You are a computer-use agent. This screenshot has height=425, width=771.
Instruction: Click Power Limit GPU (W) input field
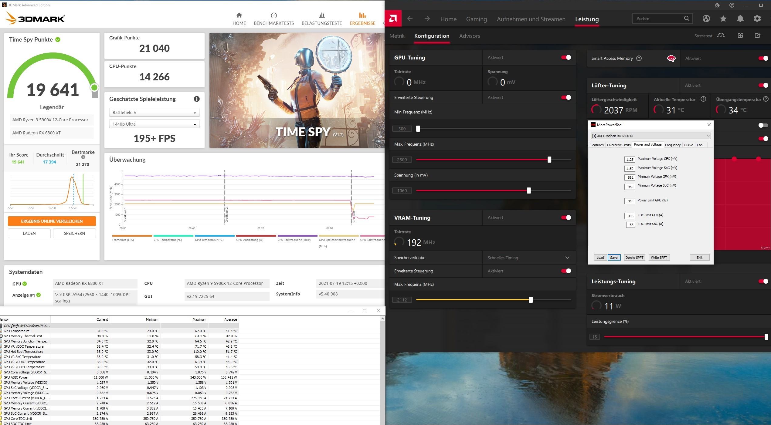click(x=630, y=201)
